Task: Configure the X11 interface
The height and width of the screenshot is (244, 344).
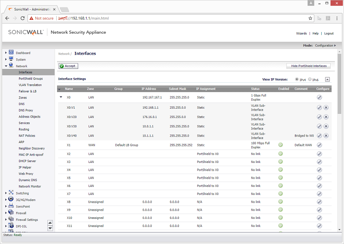Action: [319, 226]
